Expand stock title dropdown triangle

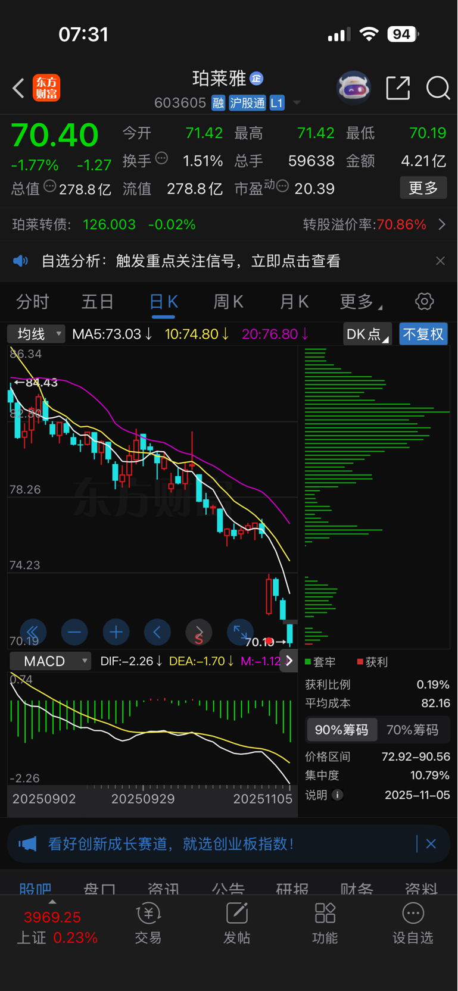[x=297, y=103]
